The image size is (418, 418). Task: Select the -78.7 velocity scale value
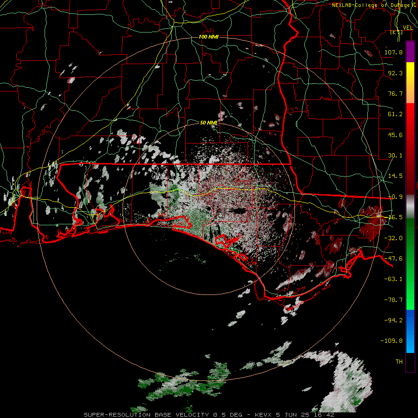(x=393, y=300)
